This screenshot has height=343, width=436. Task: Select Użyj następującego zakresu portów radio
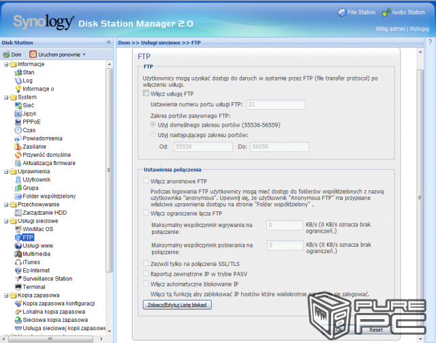point(153,135)
